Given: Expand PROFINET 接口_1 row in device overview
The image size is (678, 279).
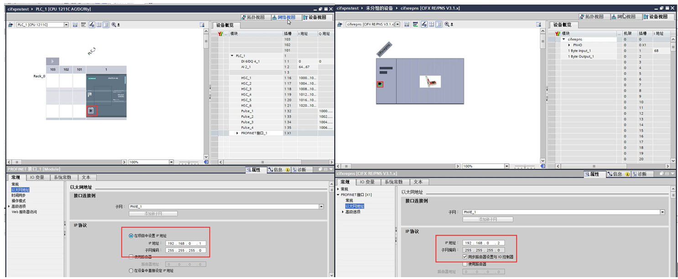Looking at the screenshot, I should point(237,133).
